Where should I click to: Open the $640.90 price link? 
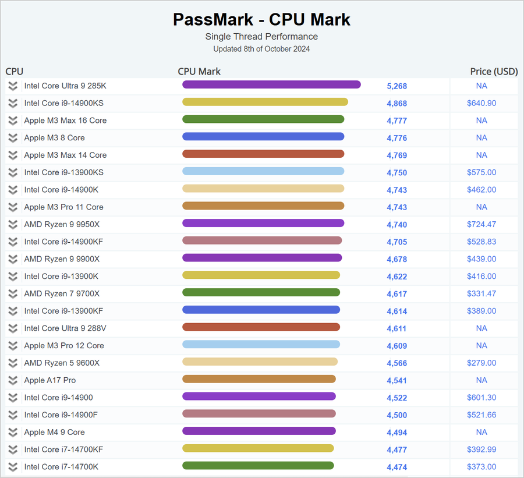pyautogui.click(x=481, y=103)
